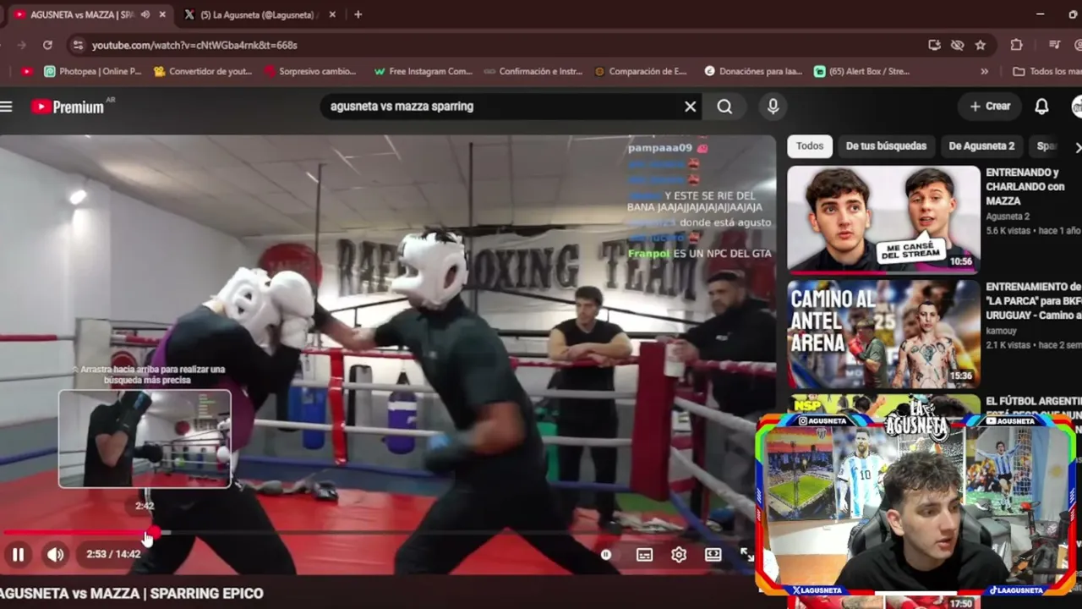Screen dimensions: 1082x609
Task: Click the video title 'AGUSNETA vs MAZZA | SPARRING EPICO'
Action: (x=132, y=594)
